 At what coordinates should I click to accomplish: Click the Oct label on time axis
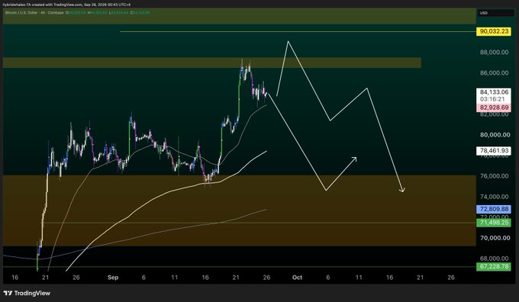coord(297,278)
